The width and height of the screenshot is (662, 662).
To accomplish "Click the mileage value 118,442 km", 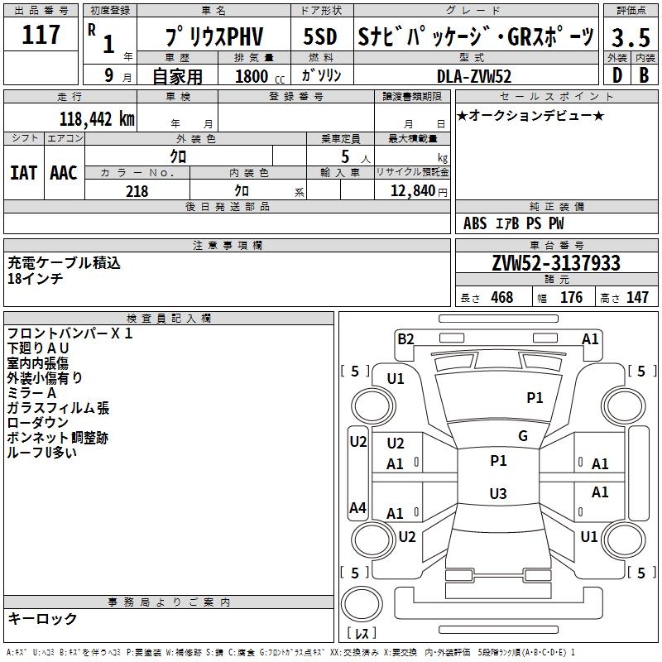I will click(97, 118).
